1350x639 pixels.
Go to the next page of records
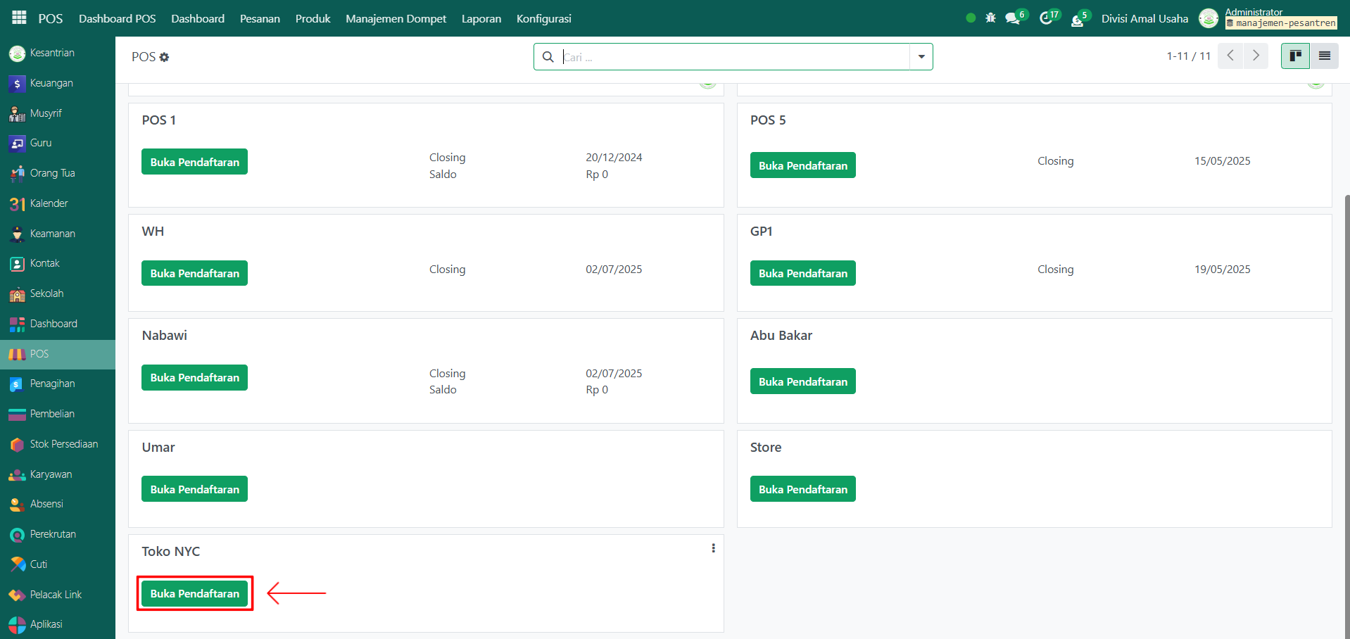coord(1256,56)
